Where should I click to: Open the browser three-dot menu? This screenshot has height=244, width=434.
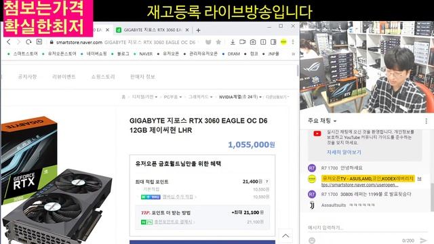pyautogui.click(x=293, y=42)
